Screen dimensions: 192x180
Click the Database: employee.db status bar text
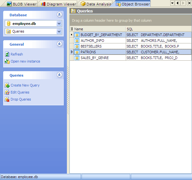pyautogui.click(x=20, y=177)
